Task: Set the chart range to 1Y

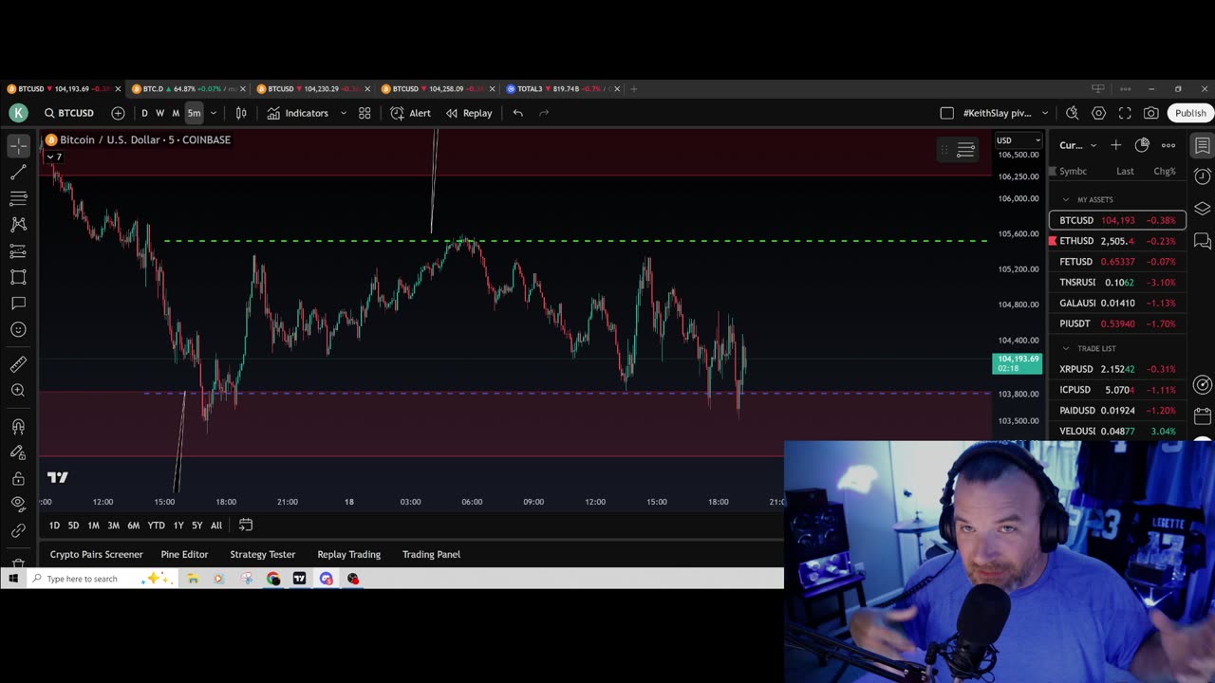Action: click(178, 526)
